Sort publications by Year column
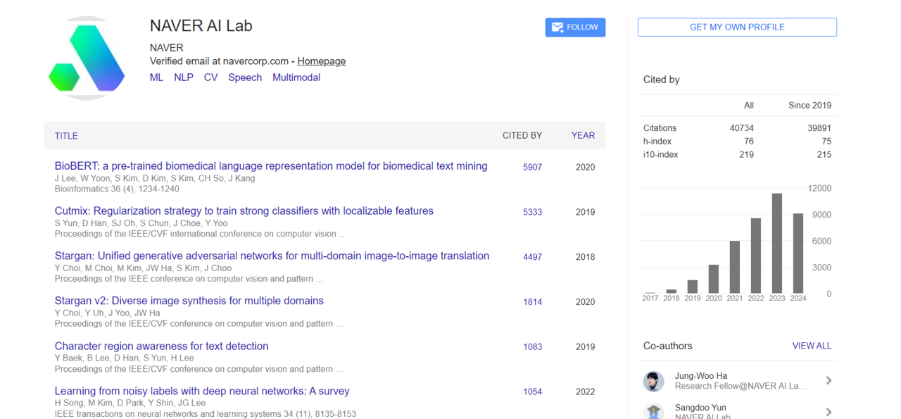Screen dimensions: 901x419 [x=582, y=135]
